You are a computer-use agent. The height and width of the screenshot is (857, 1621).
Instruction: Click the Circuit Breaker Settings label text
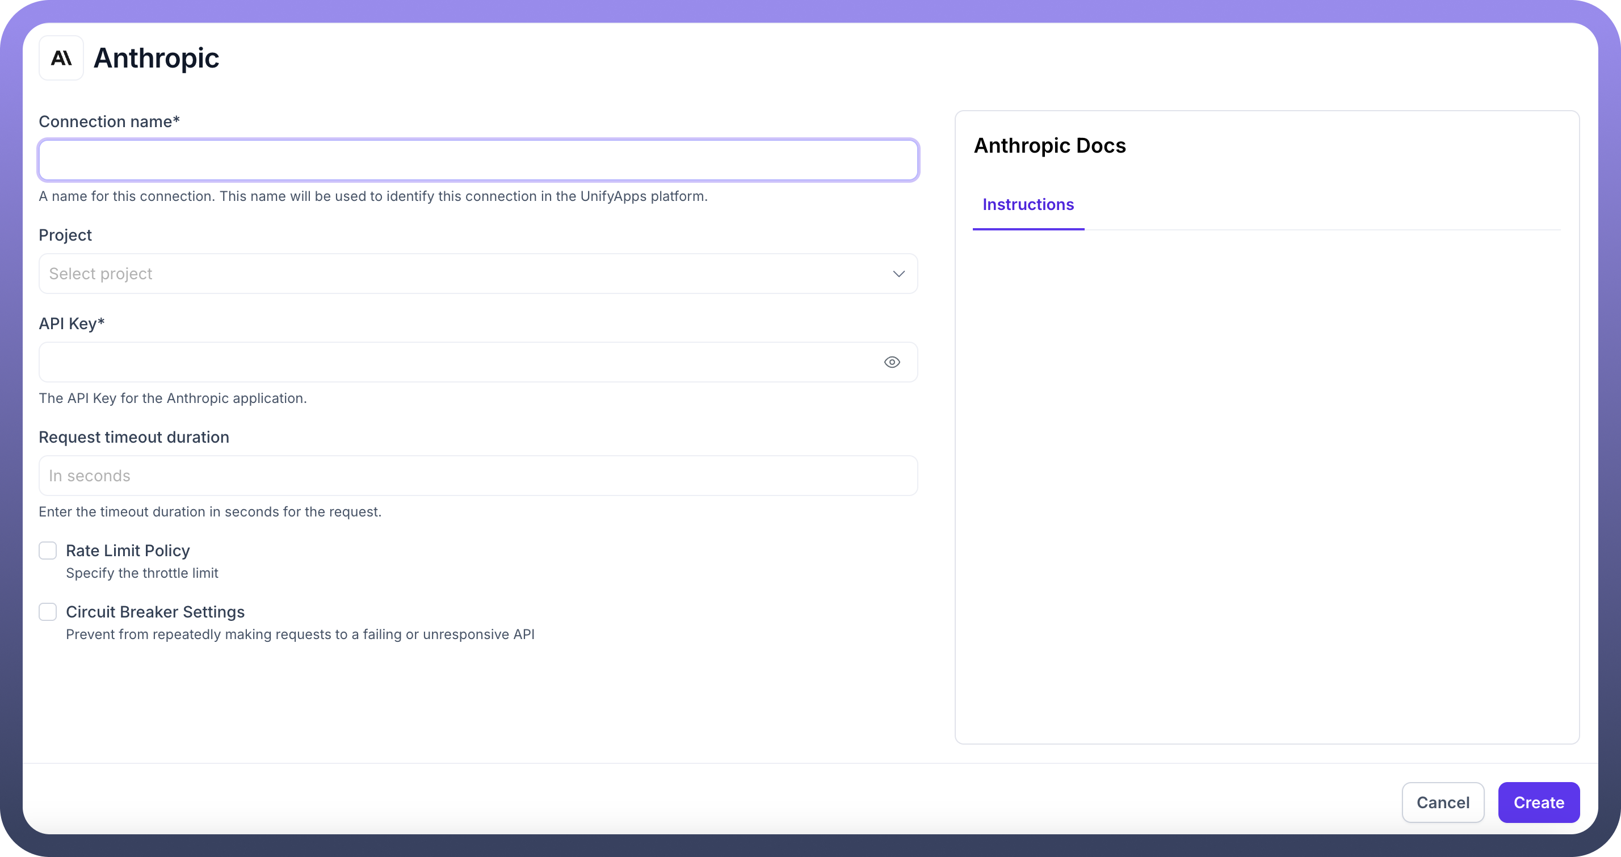155,612
